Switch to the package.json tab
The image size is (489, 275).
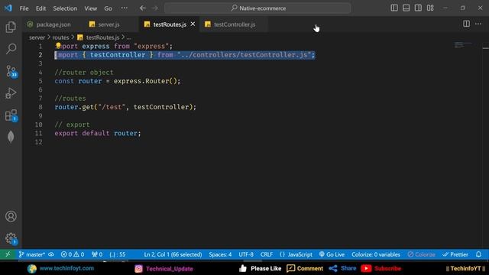[x=49, y=24]
